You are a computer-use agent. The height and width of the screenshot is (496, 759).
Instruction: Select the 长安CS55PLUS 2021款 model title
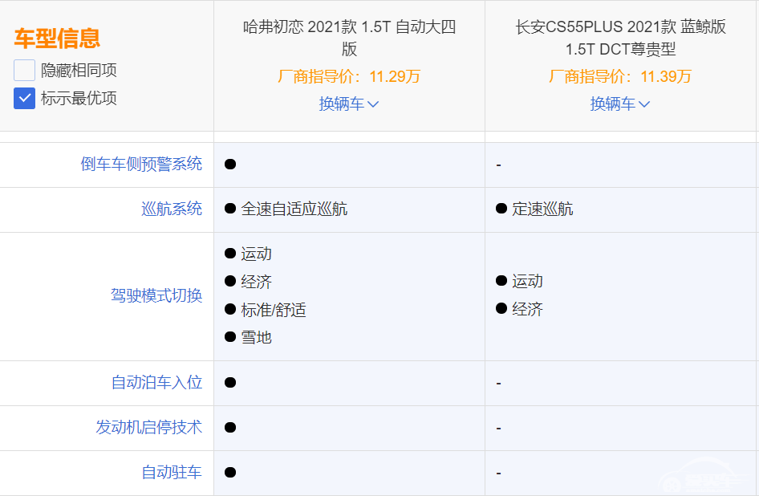620,38
